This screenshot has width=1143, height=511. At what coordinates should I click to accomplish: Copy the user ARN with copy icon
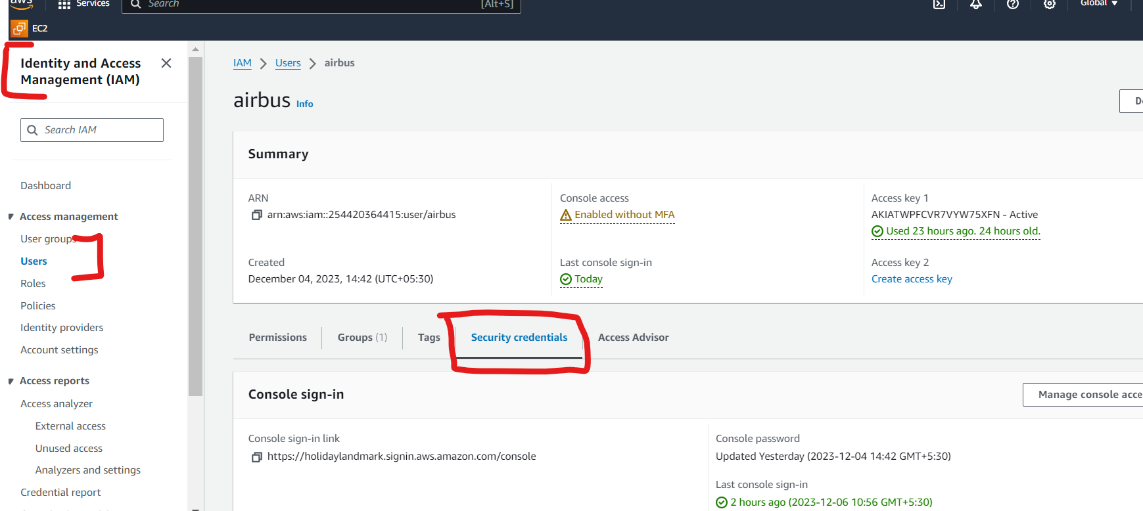(x=257, y=215)
